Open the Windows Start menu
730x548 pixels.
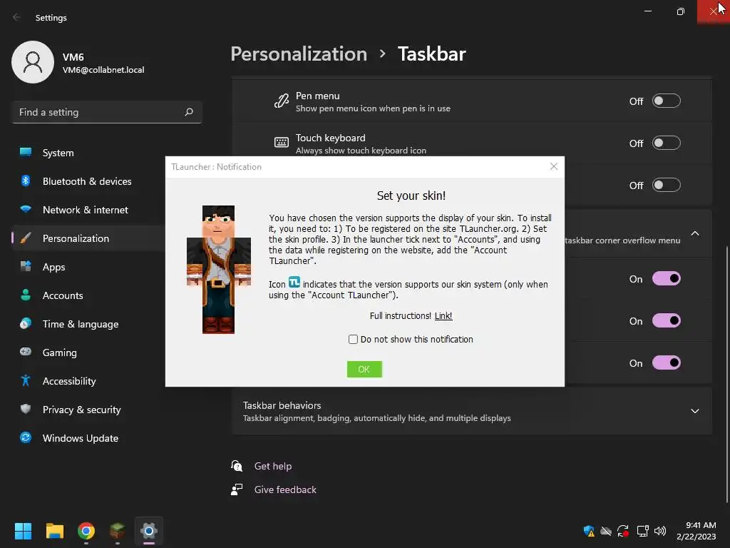pos(23,531)
